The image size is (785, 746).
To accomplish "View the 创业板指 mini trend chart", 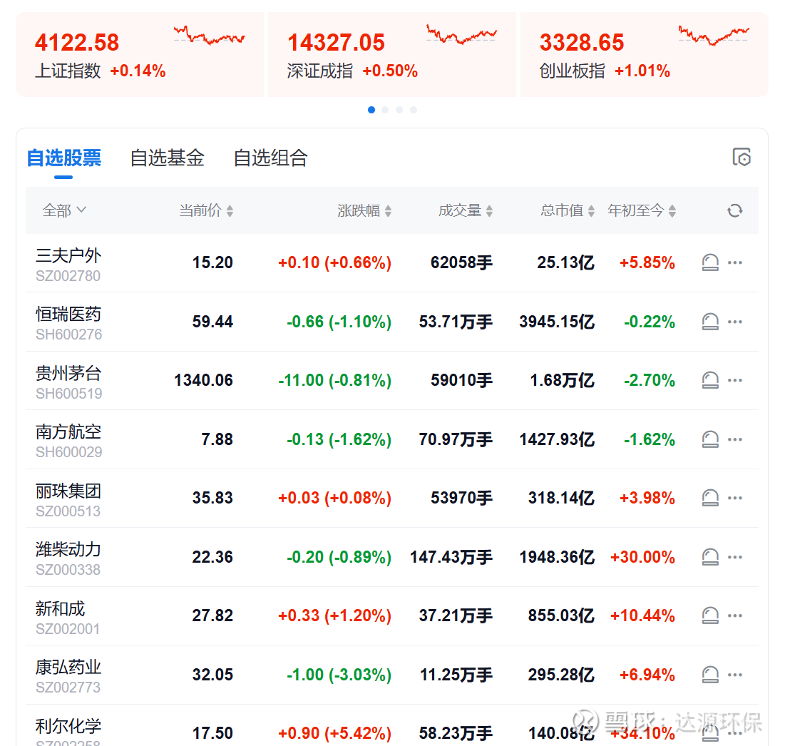I will (714, 36).
